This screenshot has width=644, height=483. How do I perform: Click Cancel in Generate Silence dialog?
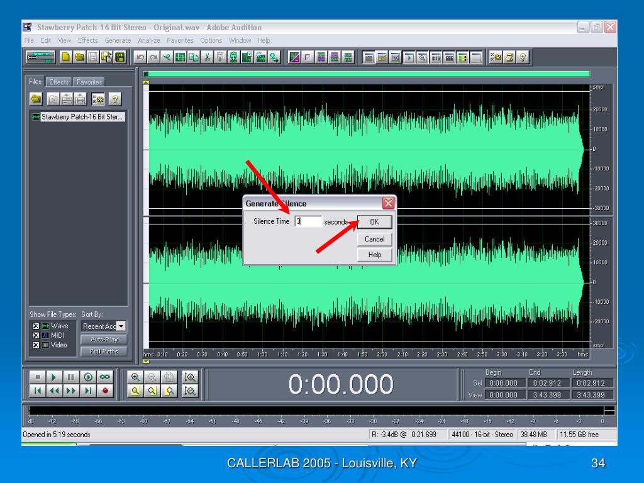click(375, 239)
